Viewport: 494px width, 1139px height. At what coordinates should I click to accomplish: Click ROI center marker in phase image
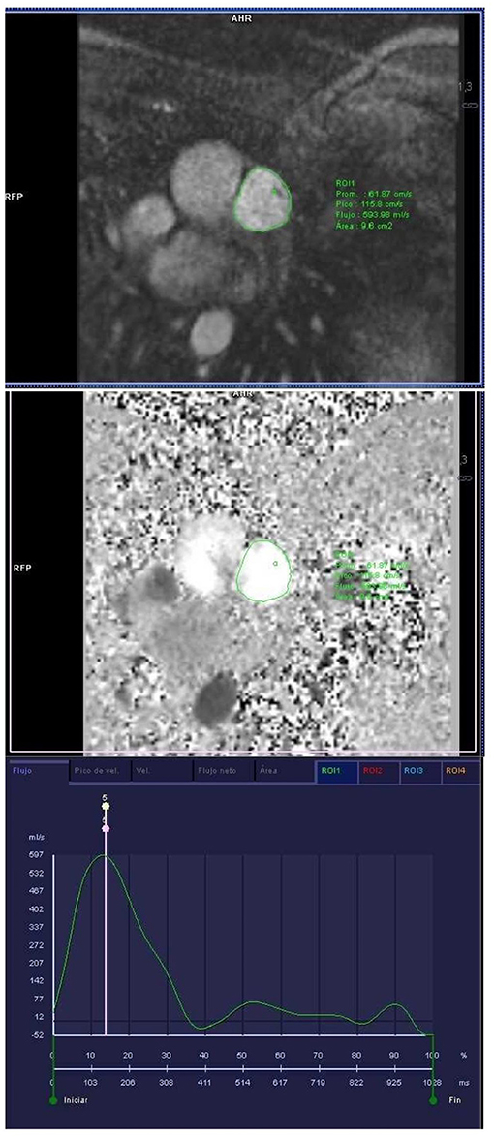tap(275, 563)
